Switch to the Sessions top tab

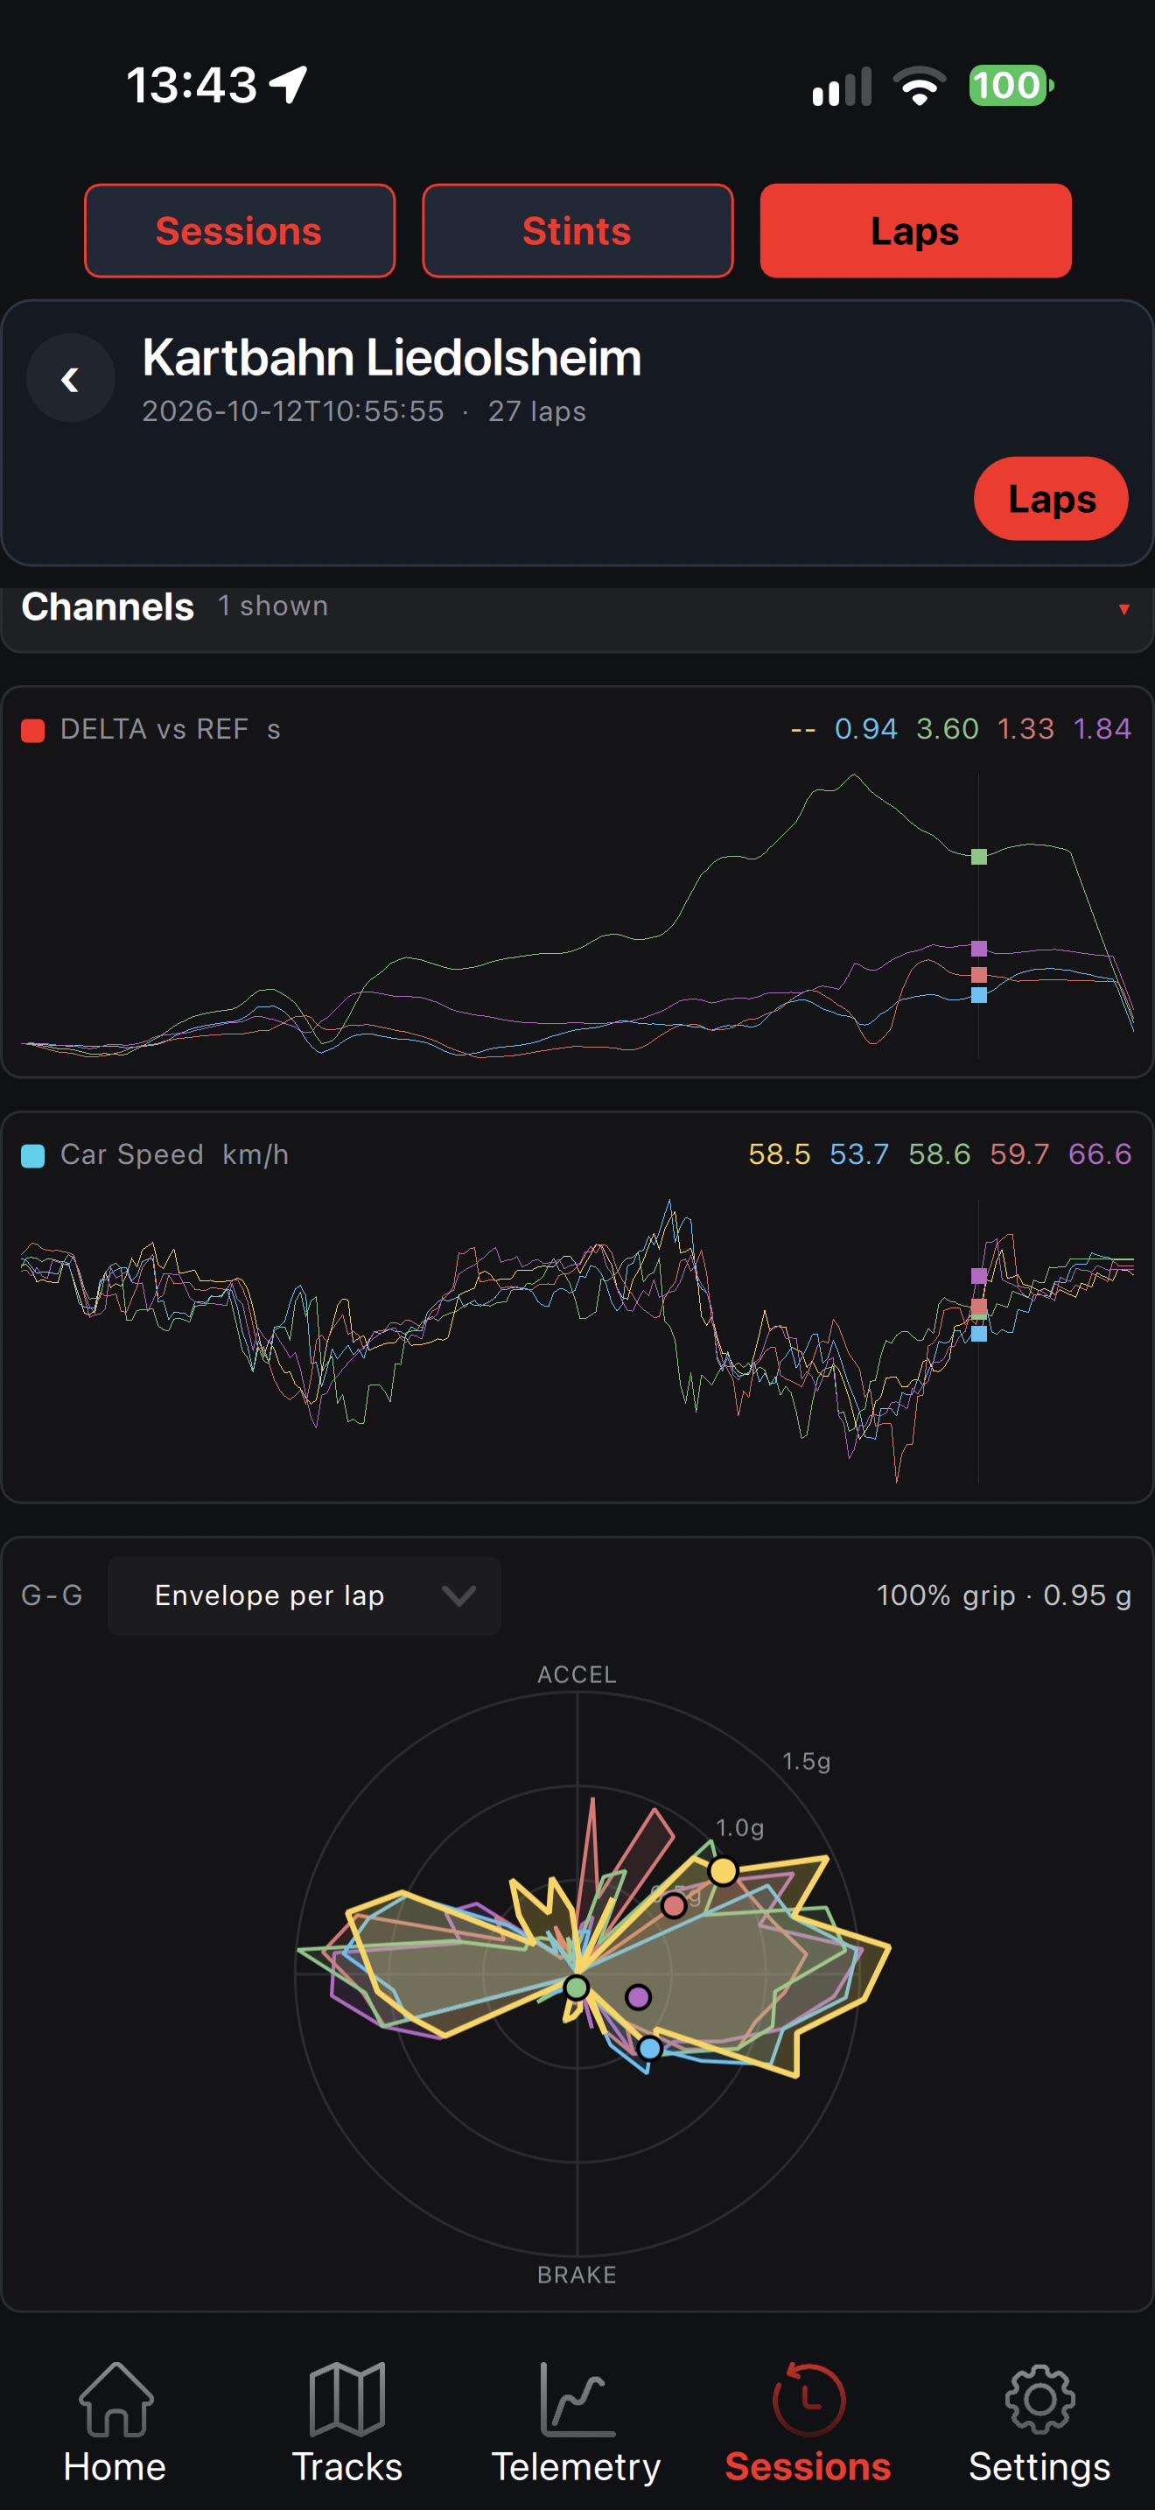(x=240, y=231)
